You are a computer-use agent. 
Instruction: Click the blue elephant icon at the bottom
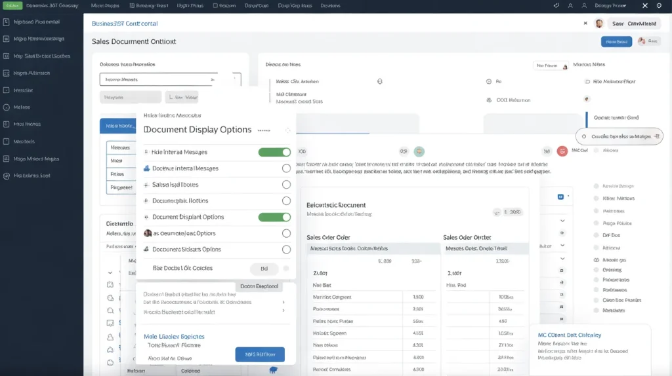pos(274,369)
